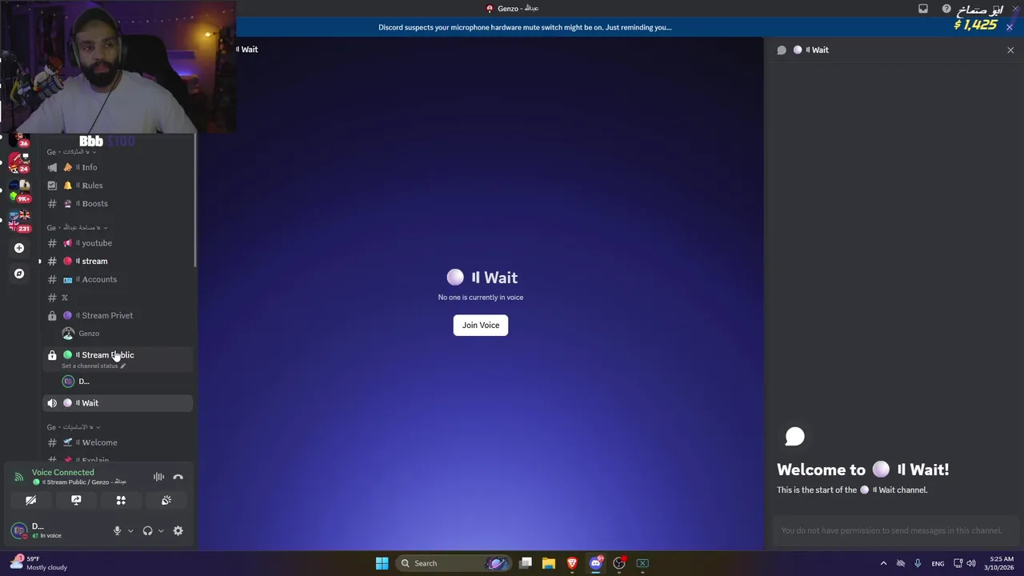Click the channel list scrollbar
Screen dimensions: 1024x576
tap(194, 200)
